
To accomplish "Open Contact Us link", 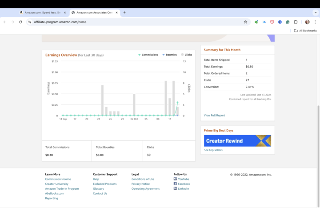I will 100,193.
